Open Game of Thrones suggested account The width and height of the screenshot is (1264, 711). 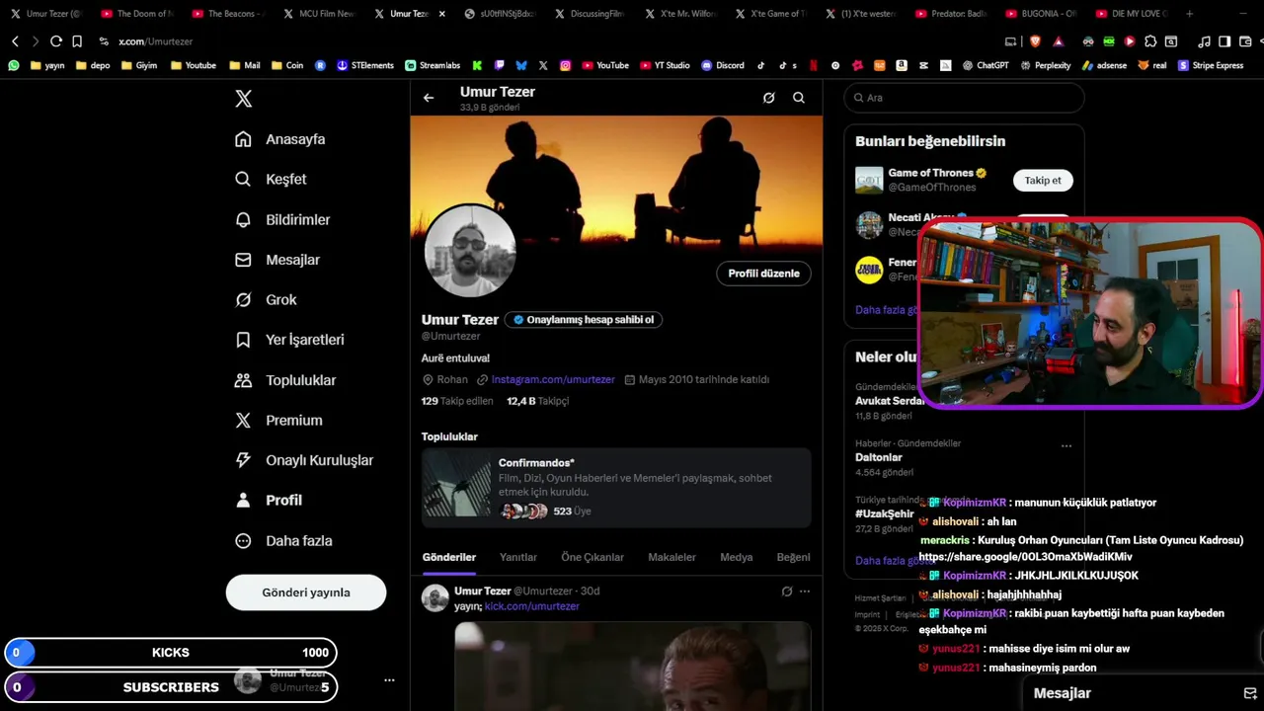pyautogui.click(x=931, y=180)
